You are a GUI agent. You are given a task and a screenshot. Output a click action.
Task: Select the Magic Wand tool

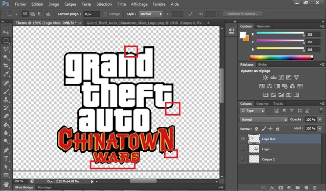[x=6, y=57]
